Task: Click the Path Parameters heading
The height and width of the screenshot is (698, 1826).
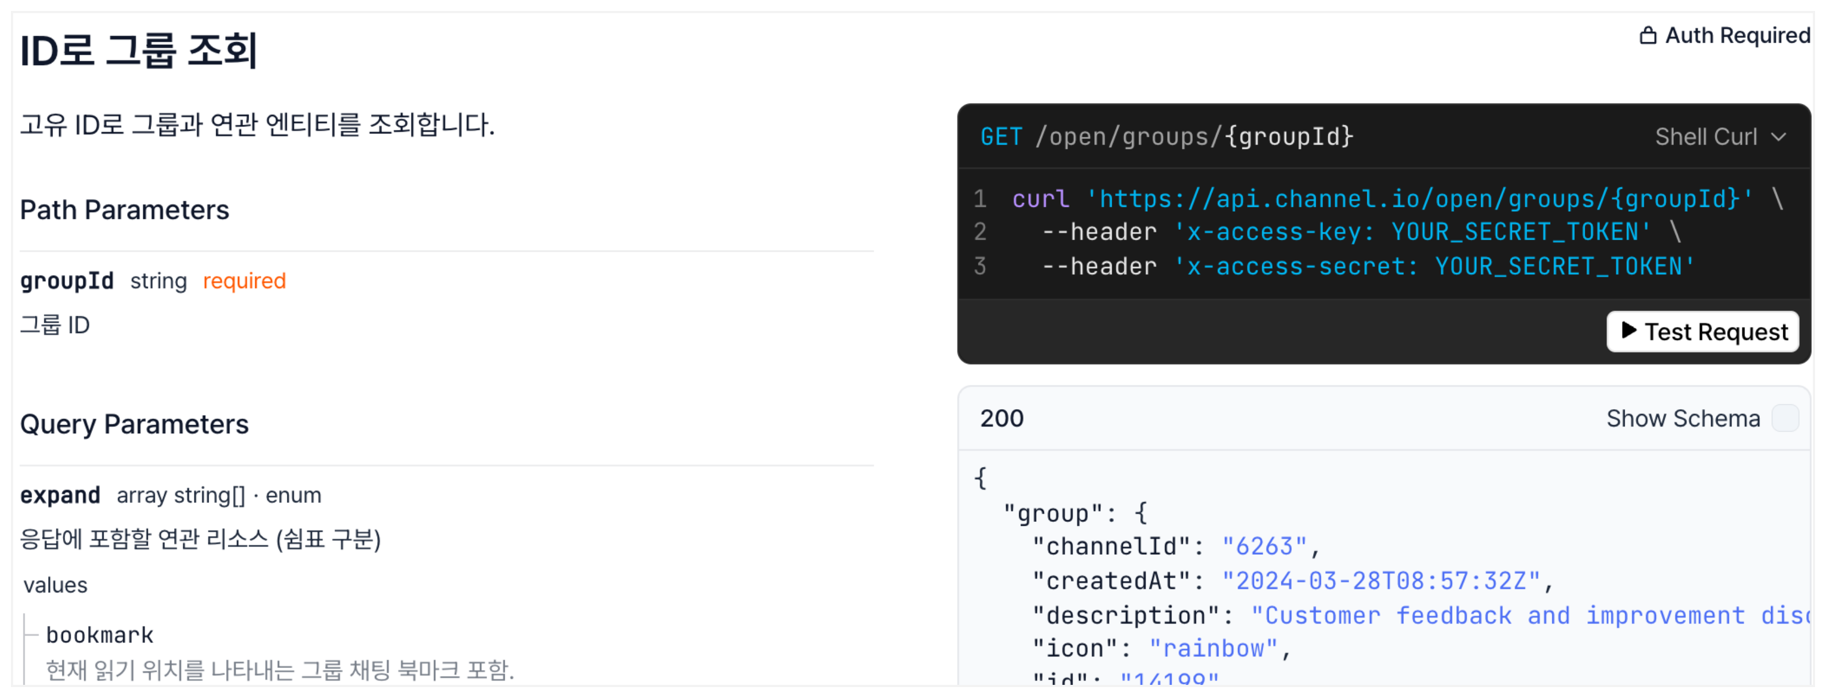Action: click(x=124, y=210)
